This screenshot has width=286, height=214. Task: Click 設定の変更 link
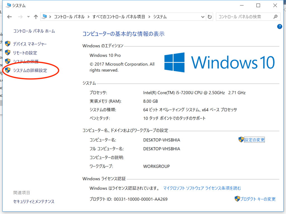click(x=254, y=140)
